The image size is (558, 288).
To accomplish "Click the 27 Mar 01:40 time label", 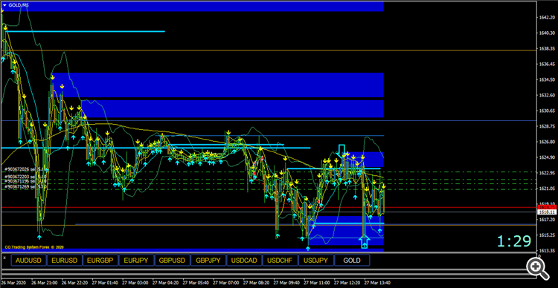I will pos(105,283).
